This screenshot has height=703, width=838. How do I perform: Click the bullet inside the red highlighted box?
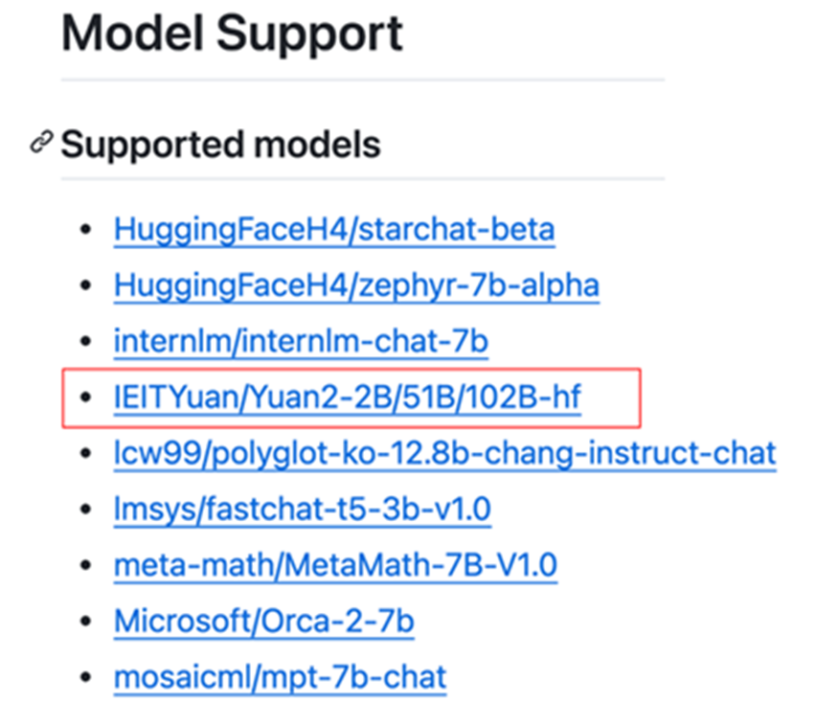coord(87,397)
